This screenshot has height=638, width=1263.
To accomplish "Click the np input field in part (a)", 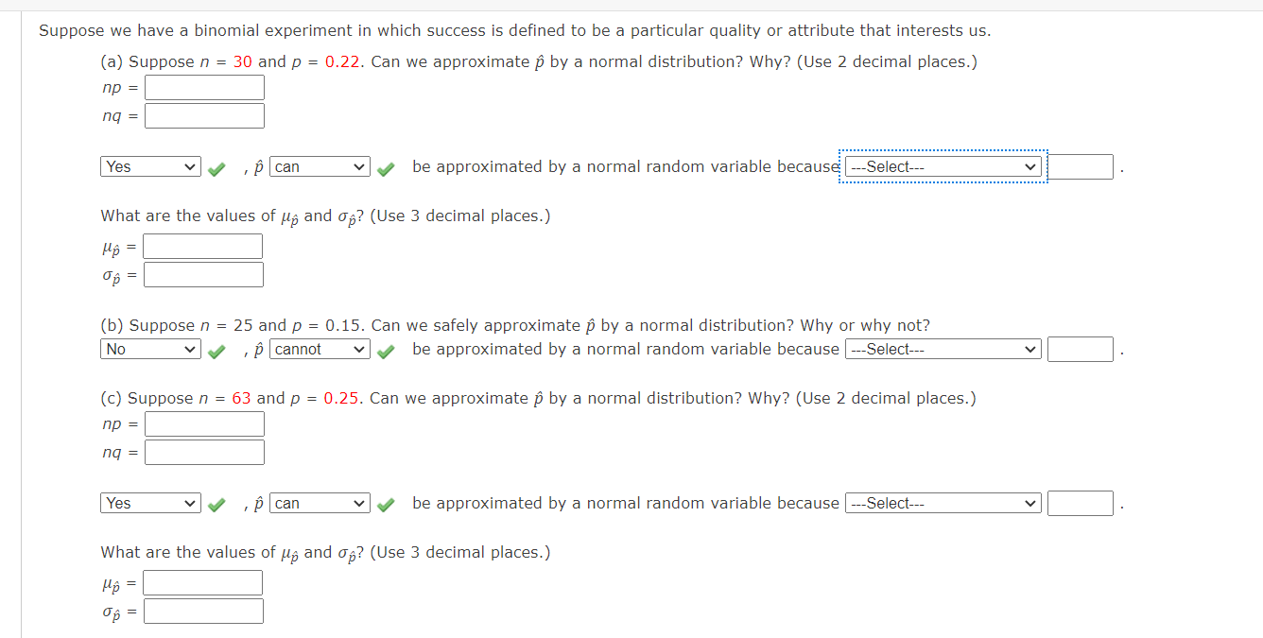I will click(204, 88).
